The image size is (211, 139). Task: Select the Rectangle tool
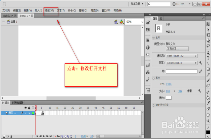point(208,69)
